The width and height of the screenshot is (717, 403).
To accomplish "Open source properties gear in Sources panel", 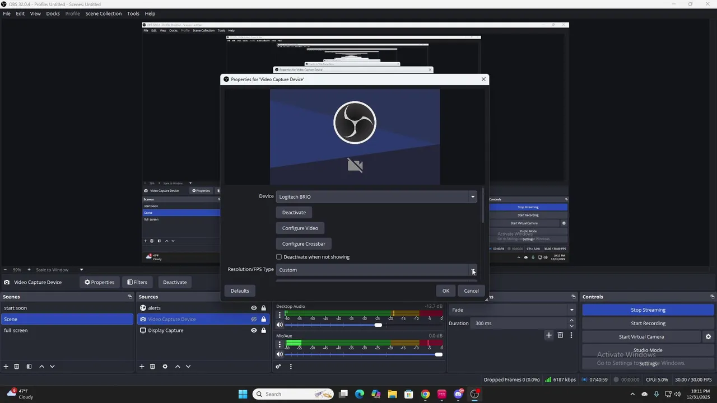I will click(165, 367).
